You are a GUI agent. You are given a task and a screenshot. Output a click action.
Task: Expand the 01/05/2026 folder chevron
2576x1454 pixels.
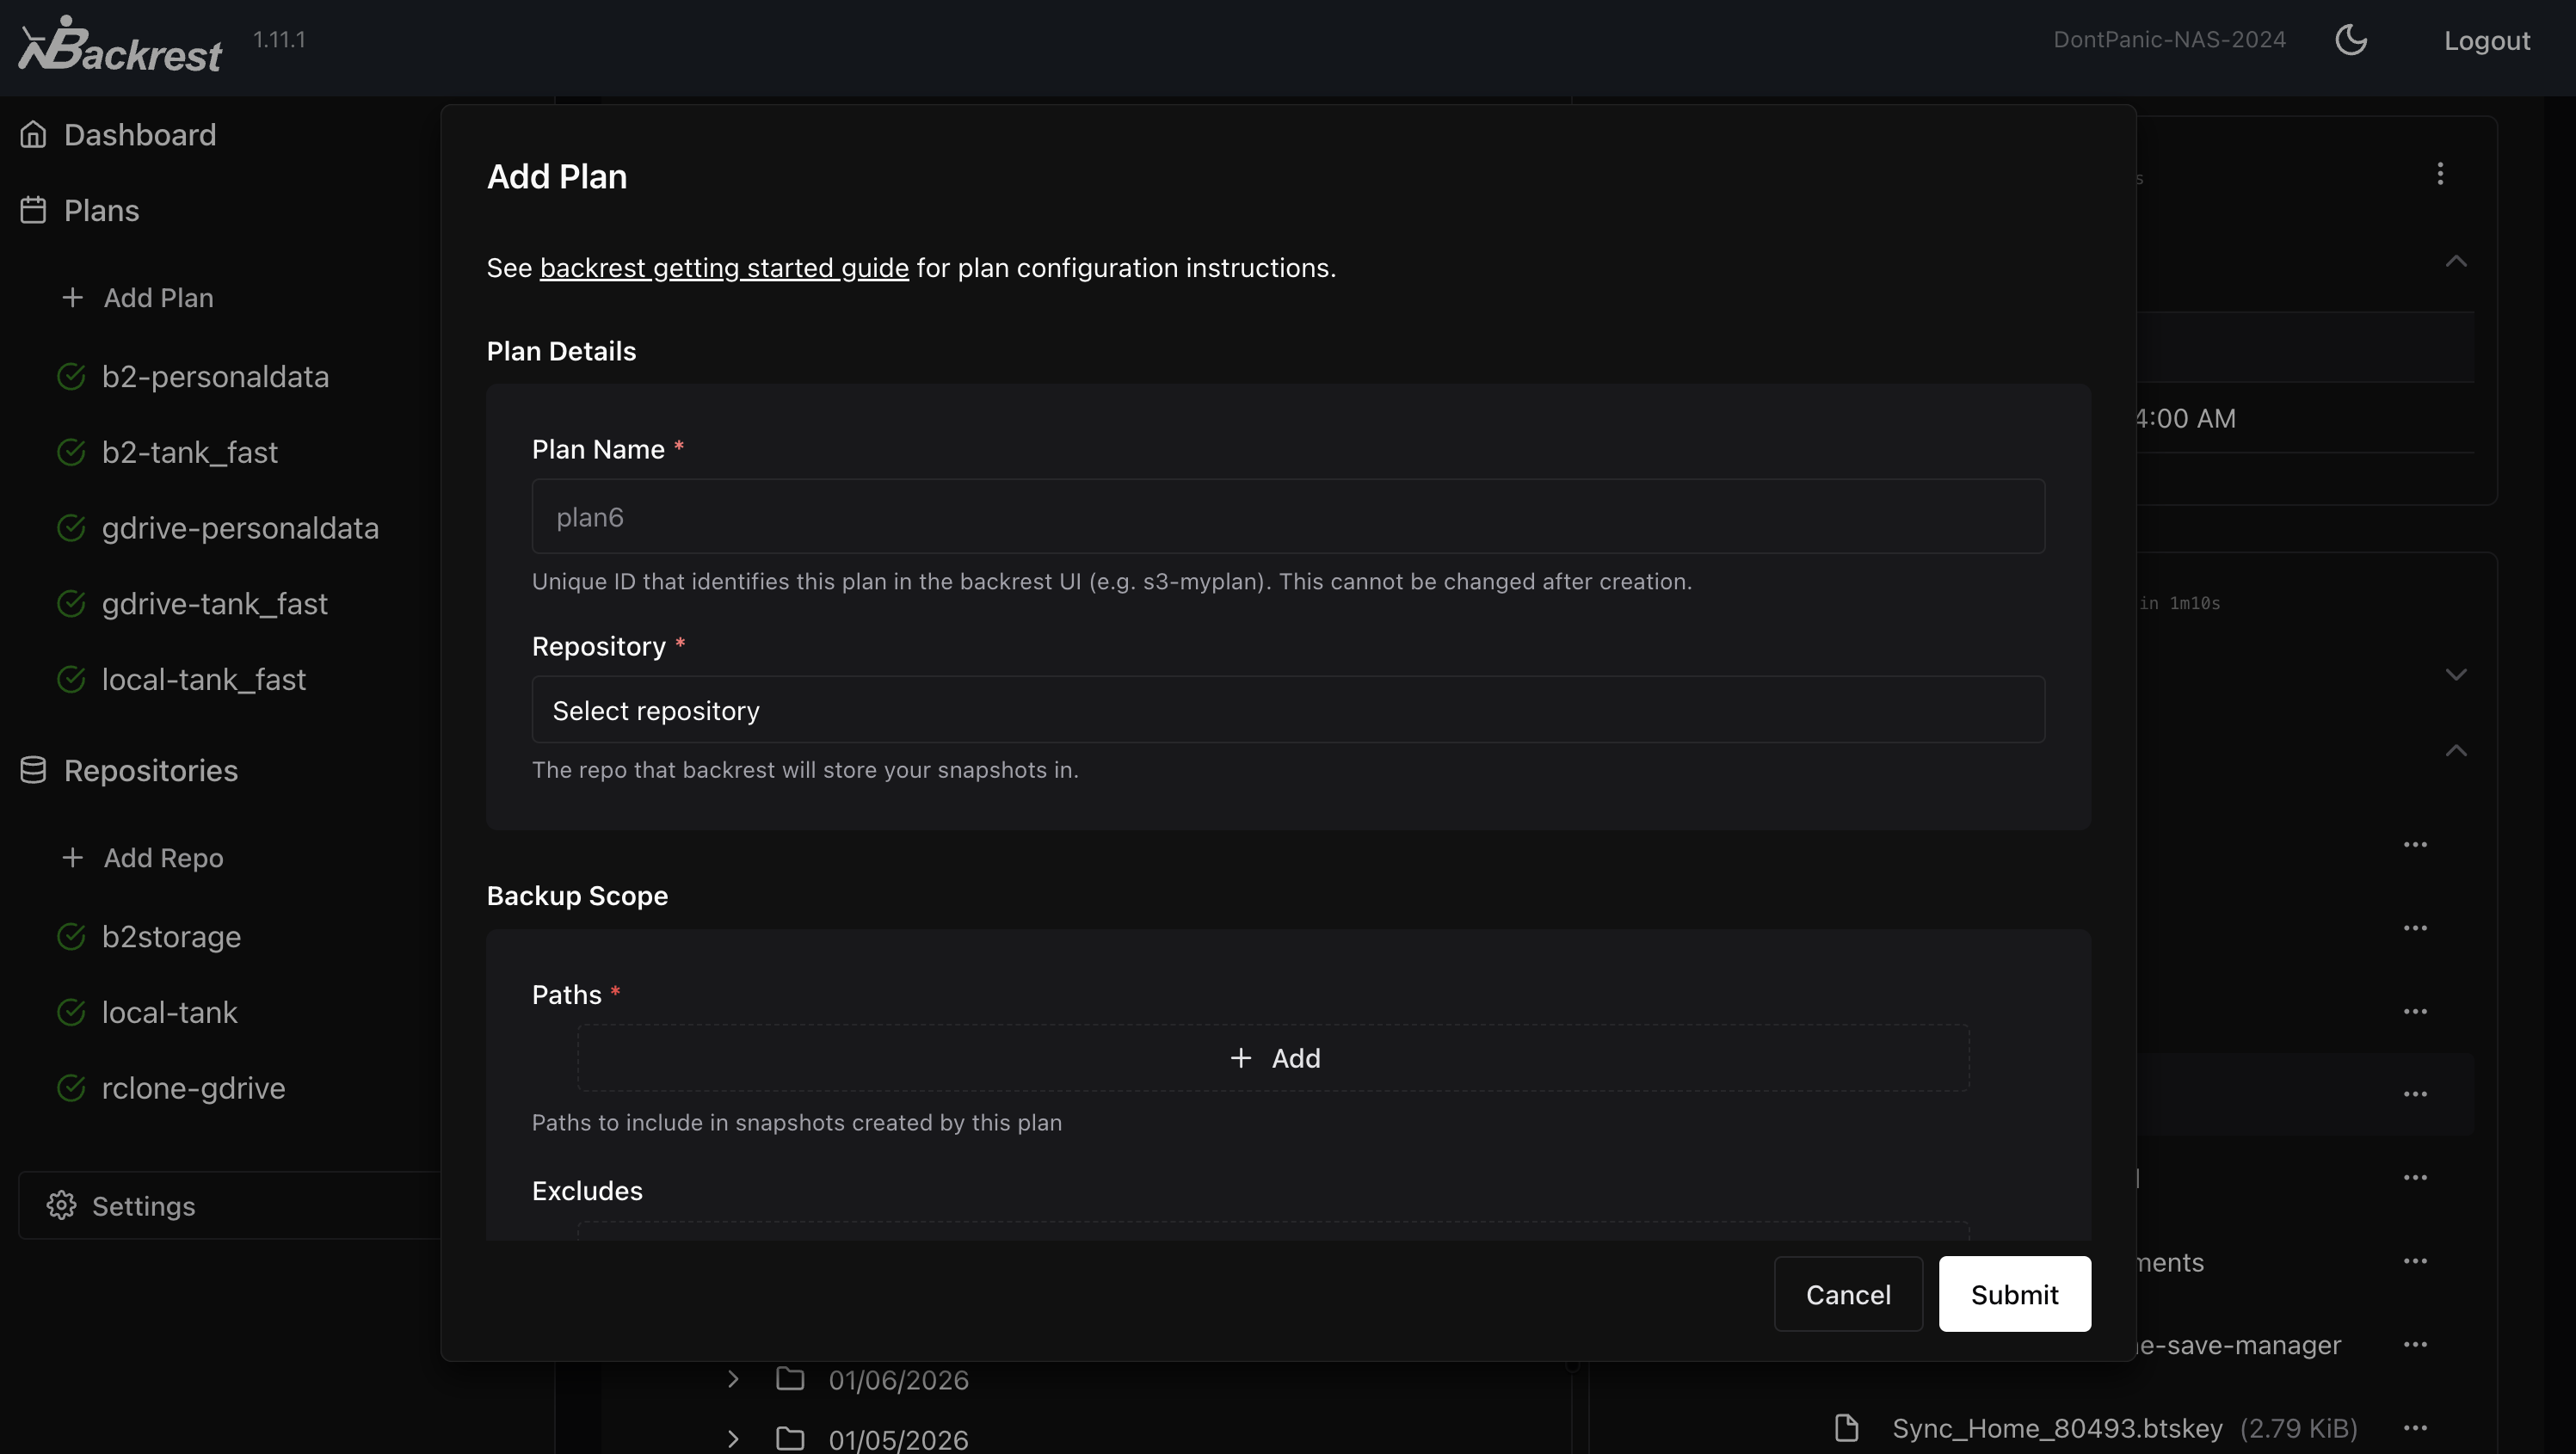coord(733,1439)
